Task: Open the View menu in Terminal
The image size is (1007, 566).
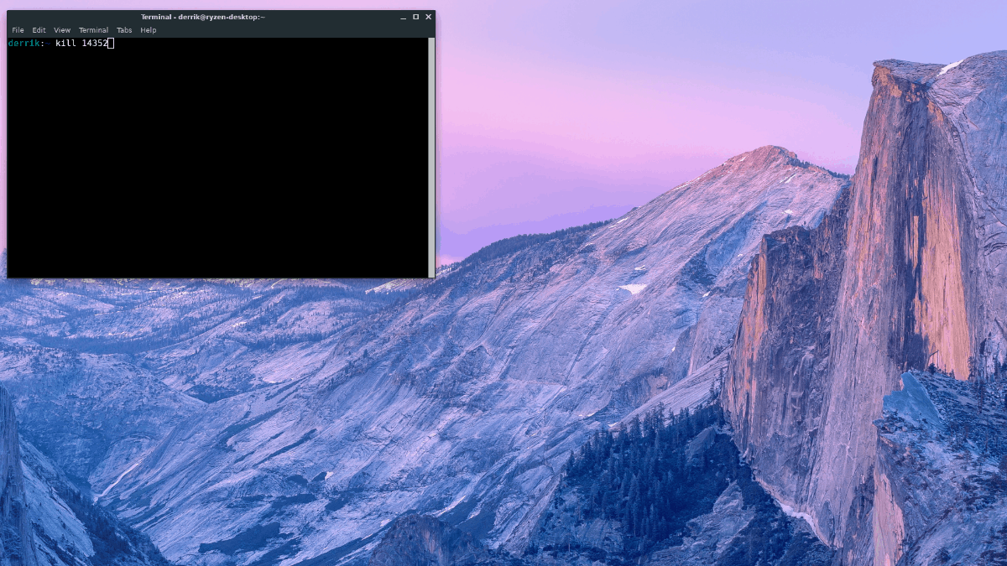Action: [x=62, y=30]
